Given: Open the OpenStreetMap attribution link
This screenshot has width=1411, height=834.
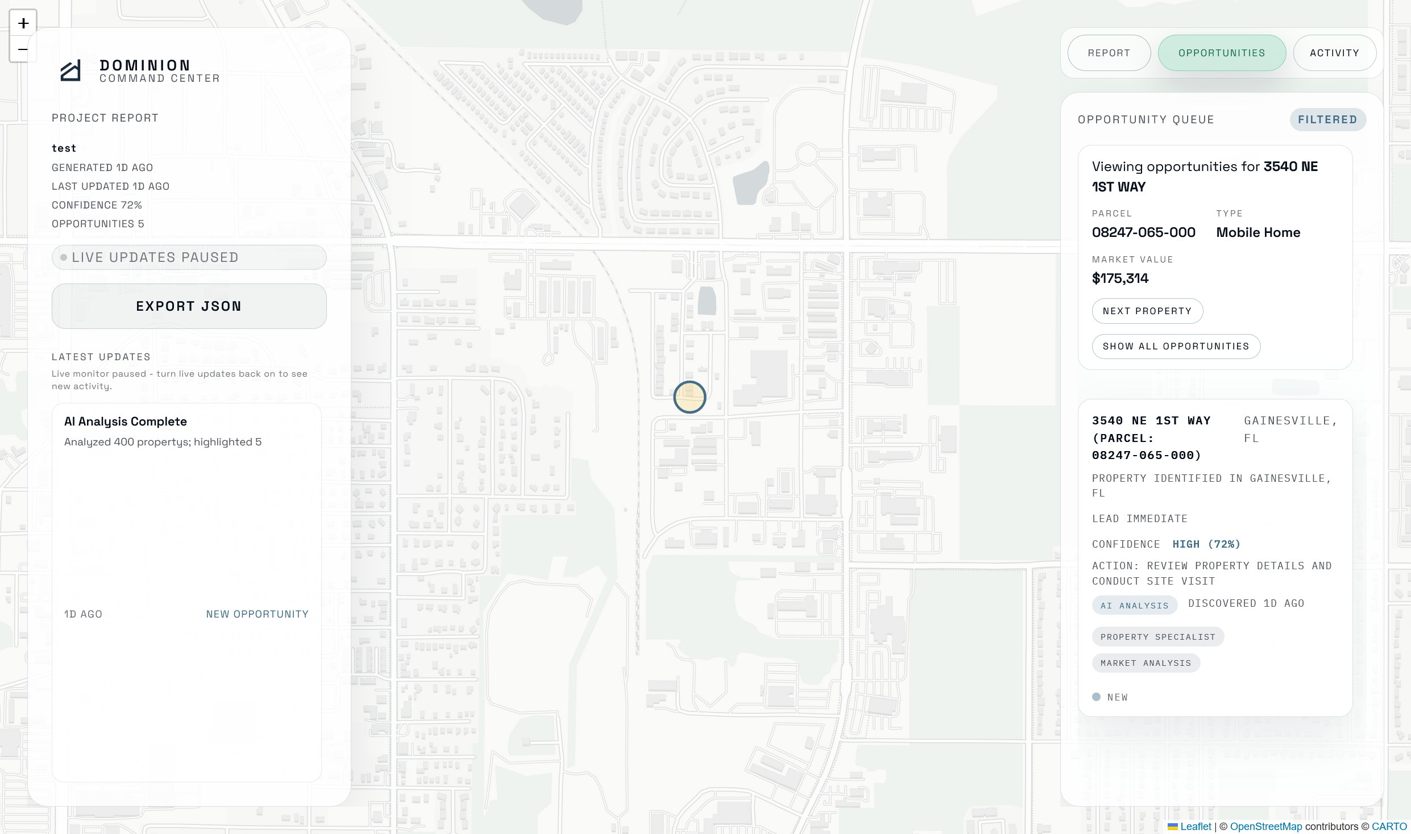Looking at the screenshot, I should click(1265, 827).
